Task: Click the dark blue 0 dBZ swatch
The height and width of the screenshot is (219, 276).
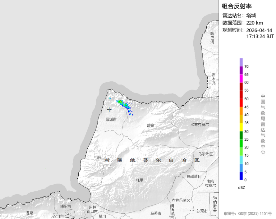Action: (x=241, y=176)
